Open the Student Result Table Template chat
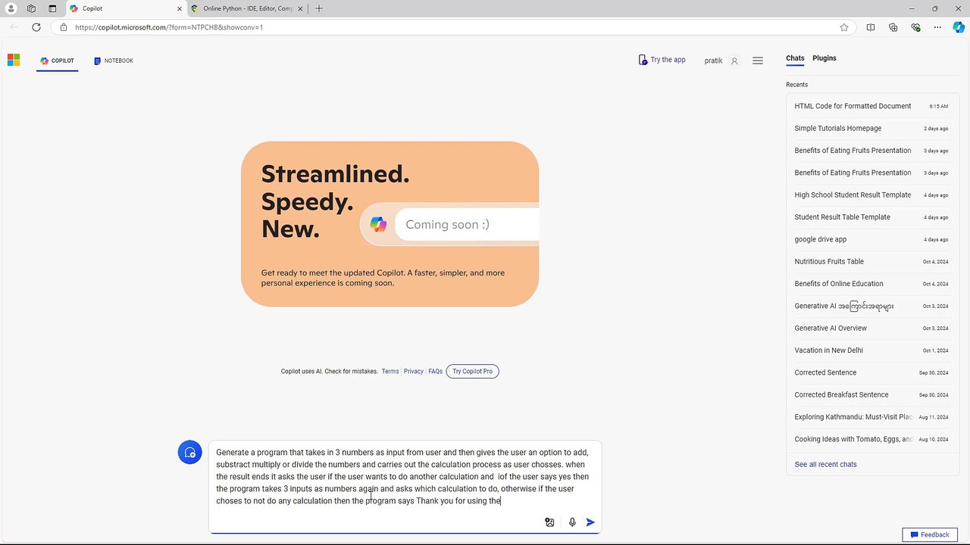This screenshot has width=970, height=545. (x=871, y=217)
